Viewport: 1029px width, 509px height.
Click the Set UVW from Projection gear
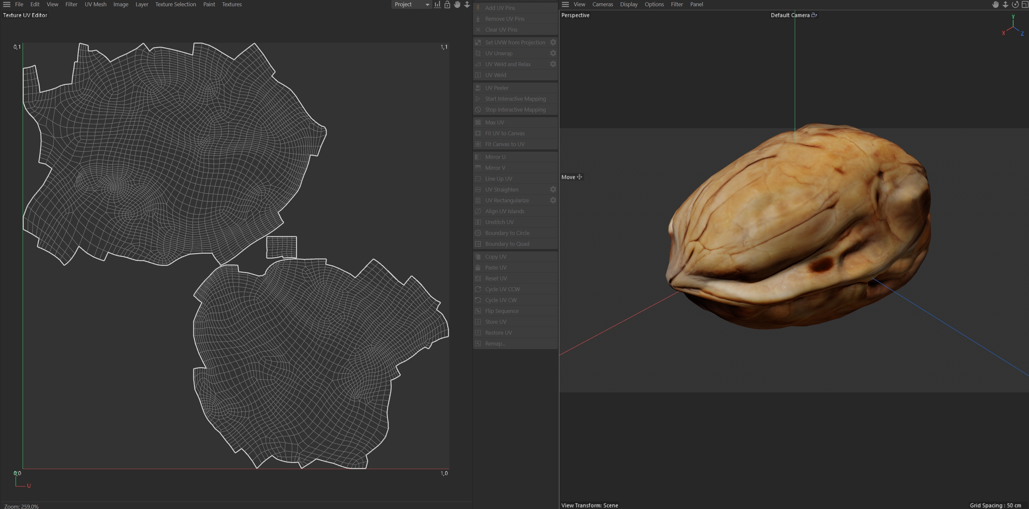[553, 42]
